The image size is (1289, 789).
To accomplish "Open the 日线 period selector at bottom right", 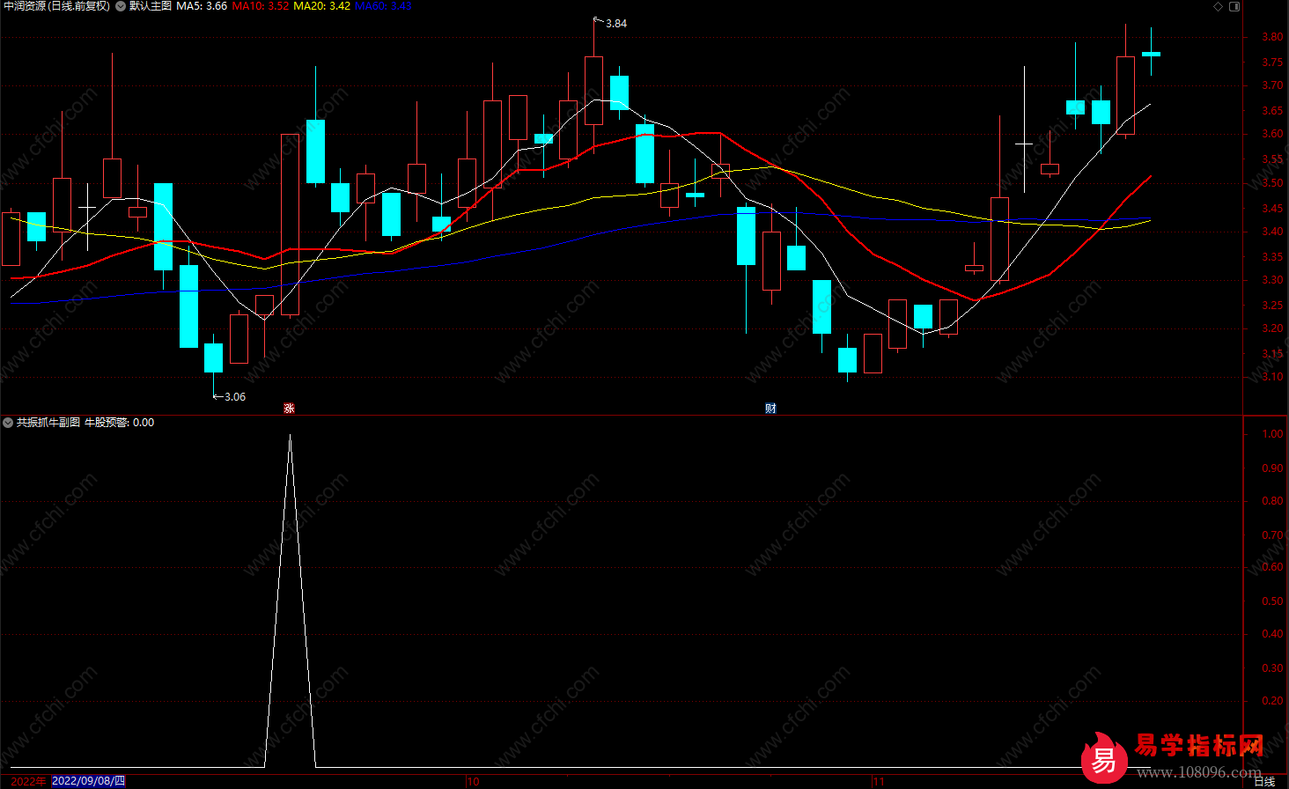I will point(1263,781).
